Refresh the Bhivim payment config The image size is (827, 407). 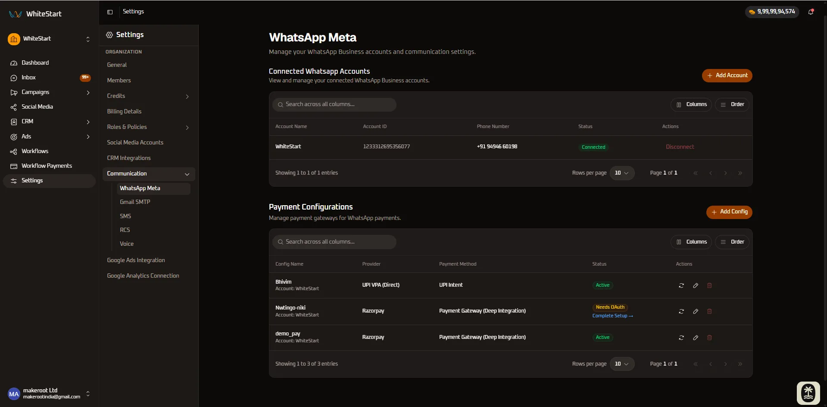click(681, 285)
